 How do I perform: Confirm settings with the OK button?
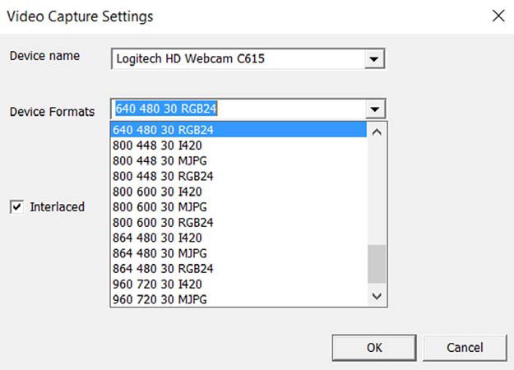[374, 347]
